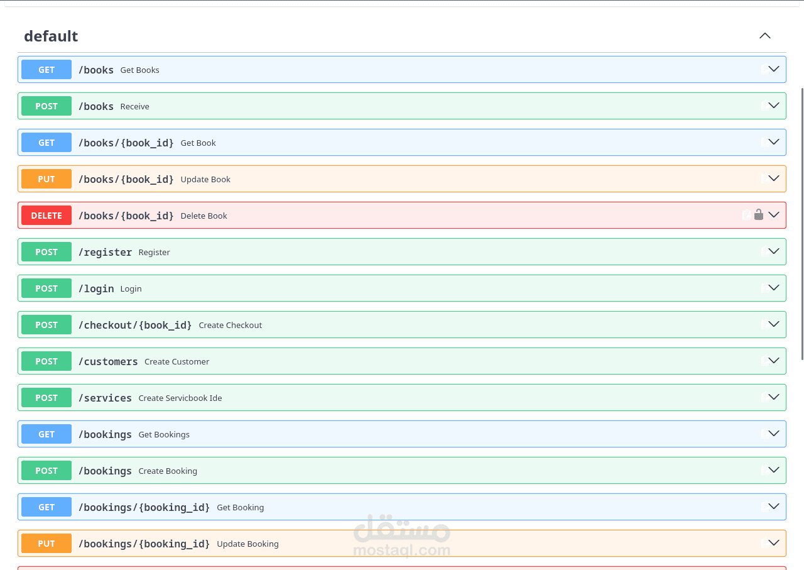Screen dimensions: 804x570
Task: Expand the Create Booking endpoint chevron
Action: 774,470
